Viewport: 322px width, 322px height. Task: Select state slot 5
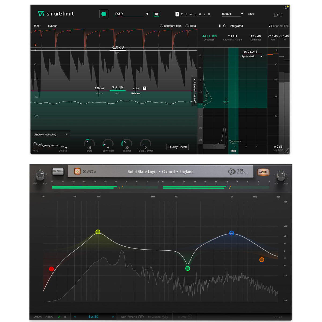coord(195,14)
